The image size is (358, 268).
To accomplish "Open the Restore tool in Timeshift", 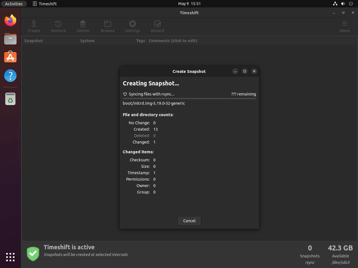I will coord(58,27).
